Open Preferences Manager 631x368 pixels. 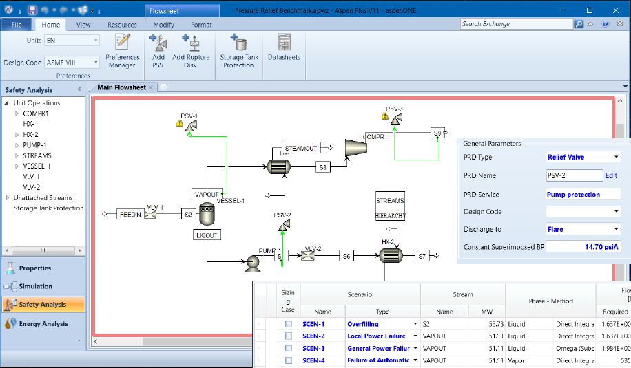123,51
